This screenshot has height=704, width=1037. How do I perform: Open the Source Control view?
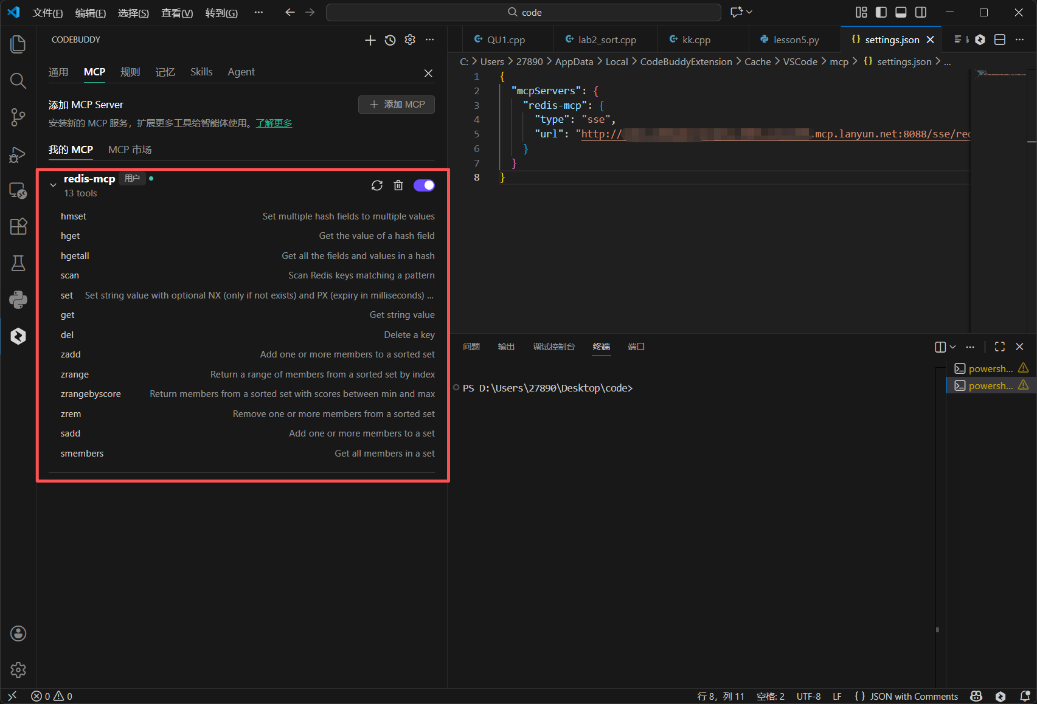18,117
